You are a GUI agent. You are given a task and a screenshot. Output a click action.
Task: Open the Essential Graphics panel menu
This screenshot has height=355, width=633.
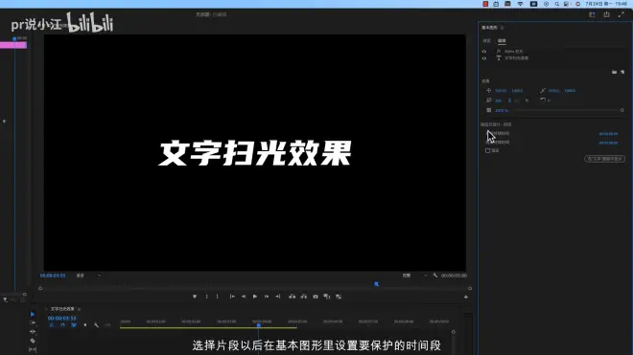coord(503,28)
